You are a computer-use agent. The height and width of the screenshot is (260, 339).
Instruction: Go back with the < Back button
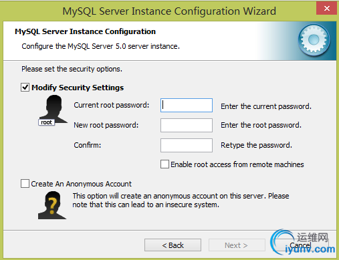click(x=173, y=245)
